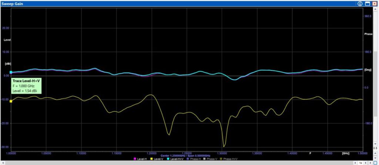Close the Sweep Gain window
Viewport: 379px width, 165px height.
click(x=375, y=4)
